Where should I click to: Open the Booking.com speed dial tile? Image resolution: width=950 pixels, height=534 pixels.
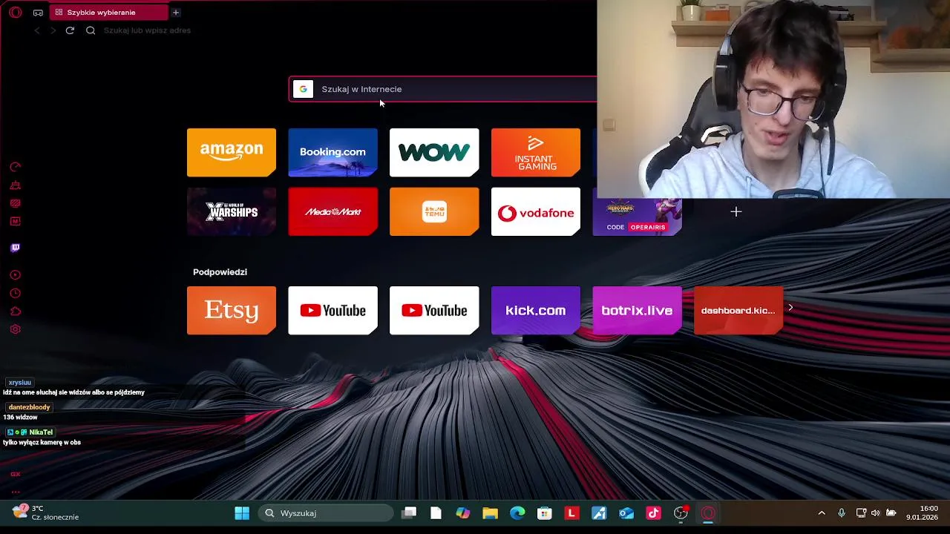point(332,152)
